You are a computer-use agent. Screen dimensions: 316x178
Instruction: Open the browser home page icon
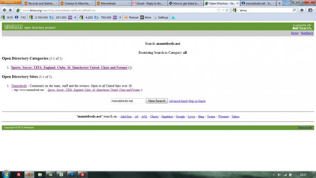(x=302, y=10)
